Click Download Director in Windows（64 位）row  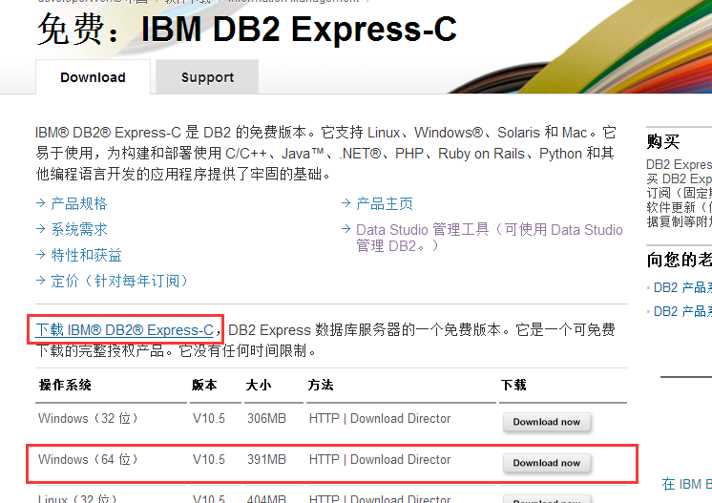(401, 459)
